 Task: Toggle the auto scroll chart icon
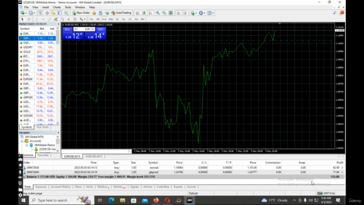[178, 13]
